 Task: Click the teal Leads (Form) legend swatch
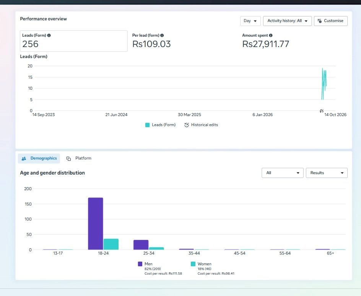[147, 125]
